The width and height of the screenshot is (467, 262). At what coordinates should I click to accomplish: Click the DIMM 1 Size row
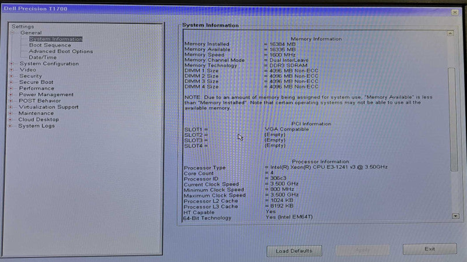pos(252,71)
